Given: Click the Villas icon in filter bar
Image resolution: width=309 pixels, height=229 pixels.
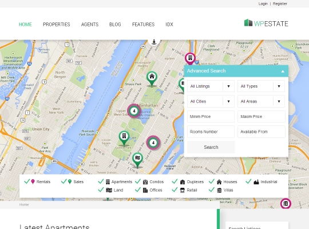Looking at the screenshot, I should click(219, 190).
